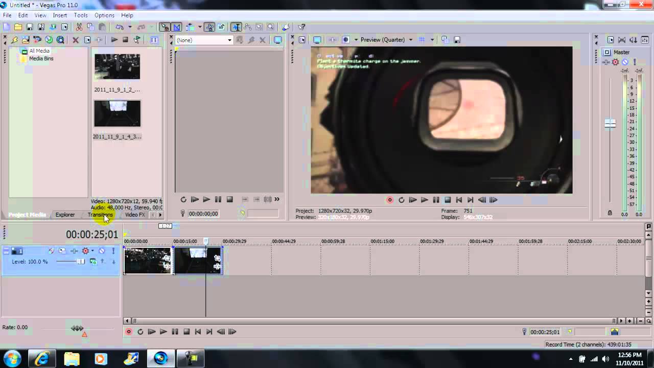Click the Copy icon in main toolbar
The width and height of the screenshot is (654, 368).
tap(90, 27)
